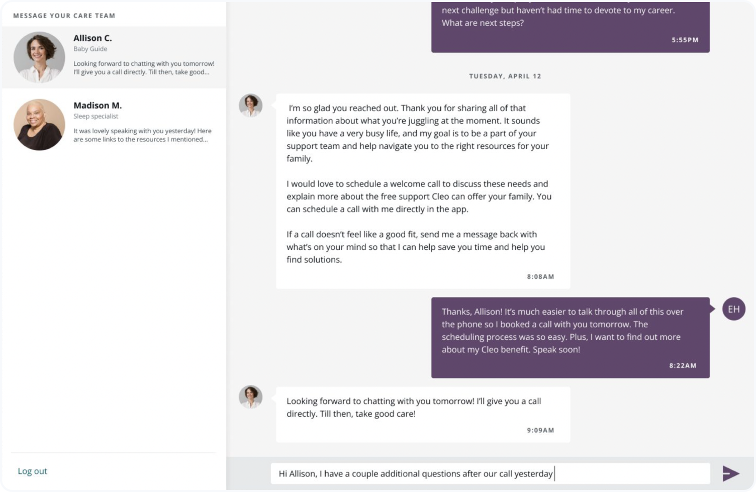Click the Tuesday, April 12 date separator

[505, 76]
